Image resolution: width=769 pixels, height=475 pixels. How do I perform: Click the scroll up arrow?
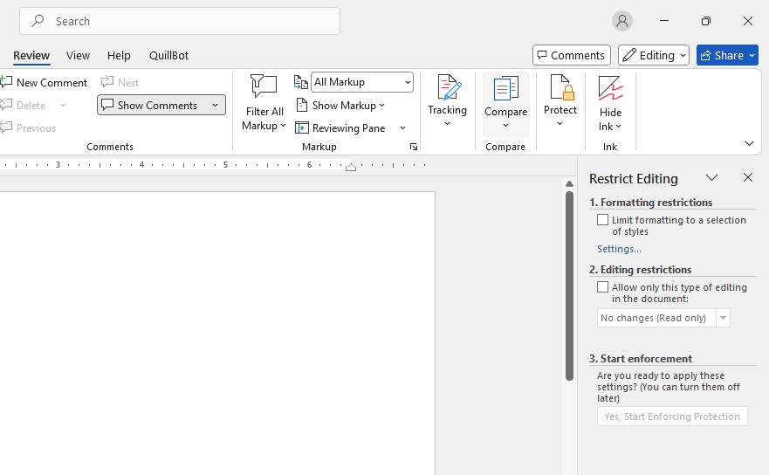click(569, 183)
